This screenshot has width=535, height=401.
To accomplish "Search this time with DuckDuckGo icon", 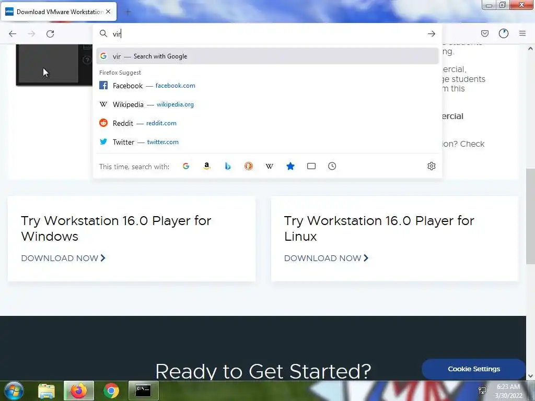I will (248, 166).
